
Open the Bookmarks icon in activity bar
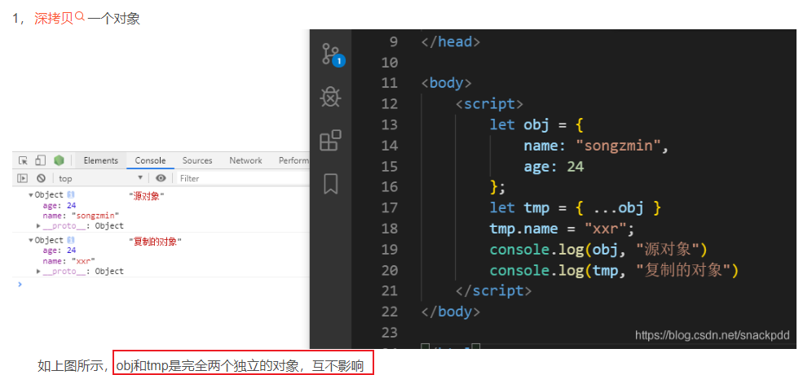[330, 183]
